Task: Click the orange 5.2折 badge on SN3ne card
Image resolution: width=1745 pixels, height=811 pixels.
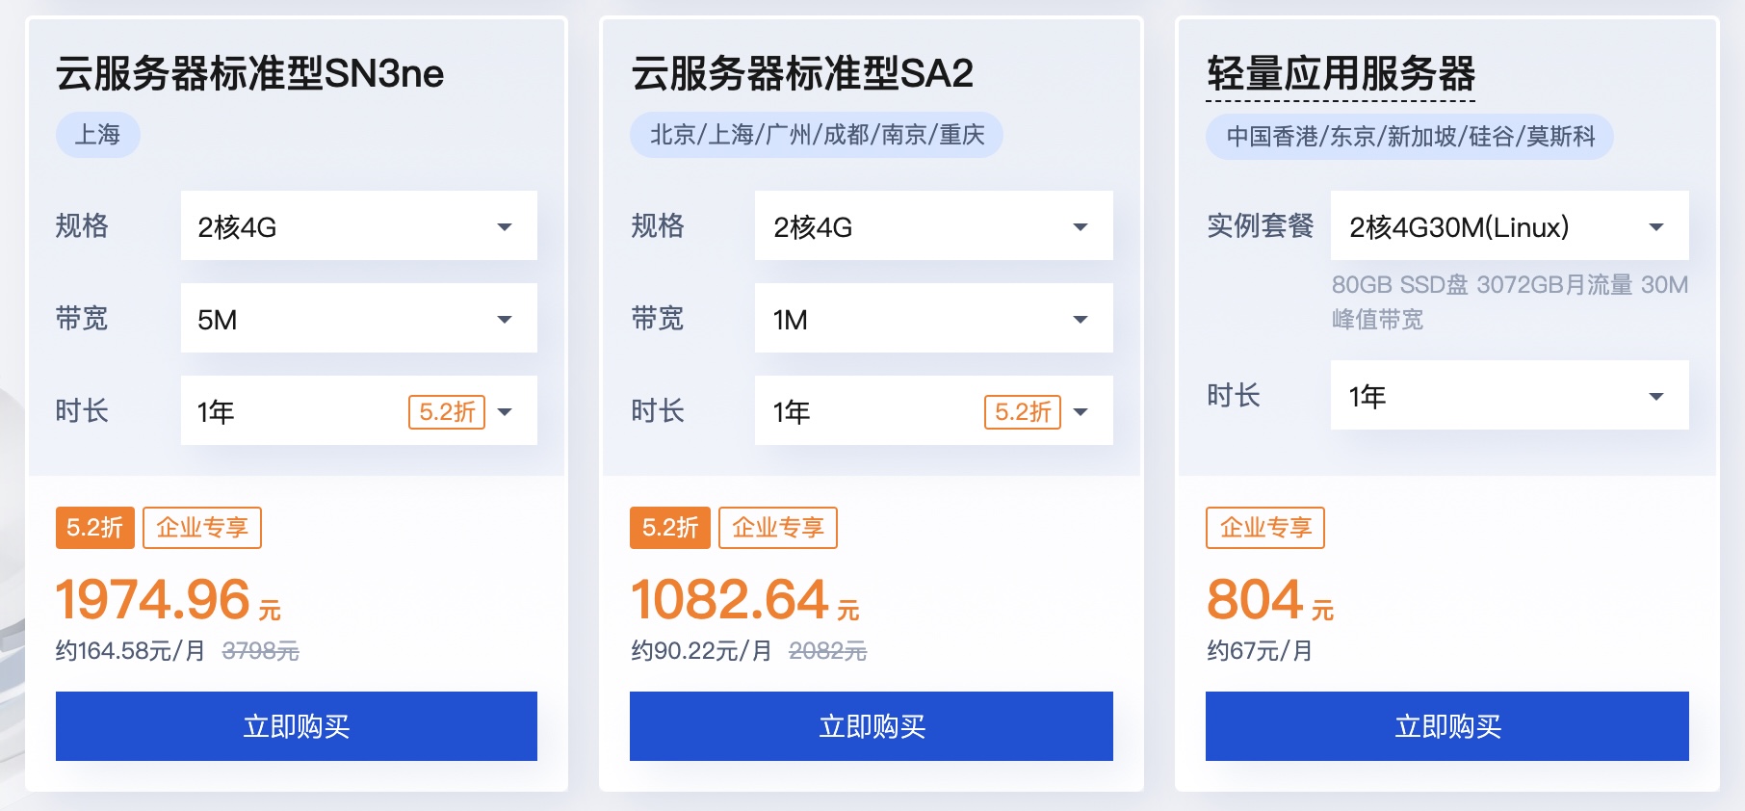Action: [93, 527]
